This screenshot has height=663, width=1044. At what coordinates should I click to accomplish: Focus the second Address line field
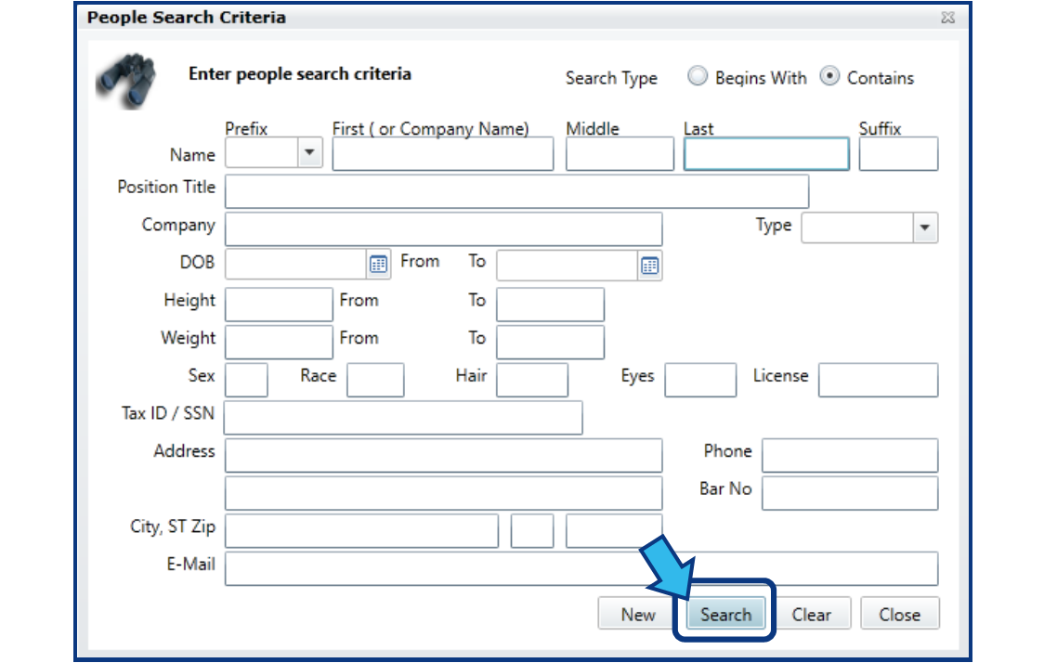(443, 493)
